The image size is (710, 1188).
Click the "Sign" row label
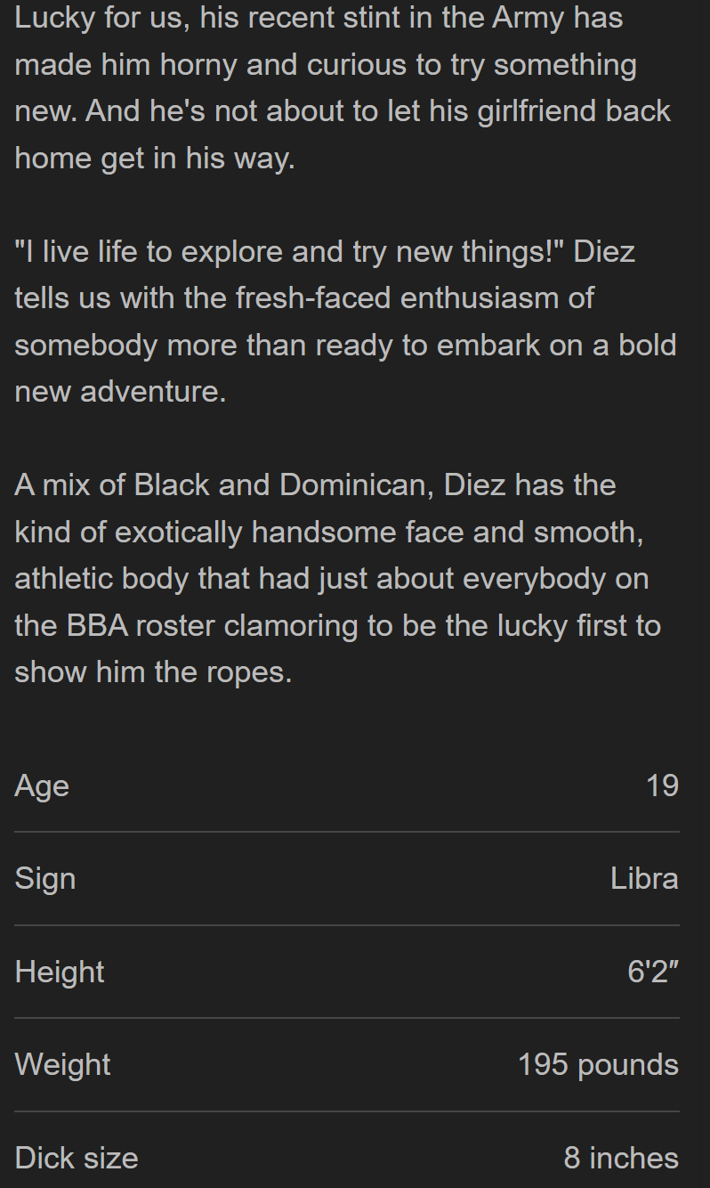pyautogui.click(x=45, y=879)
